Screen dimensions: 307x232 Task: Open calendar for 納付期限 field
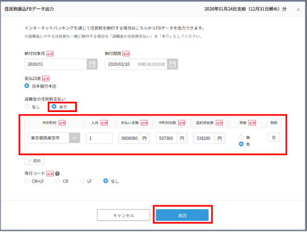172,64
